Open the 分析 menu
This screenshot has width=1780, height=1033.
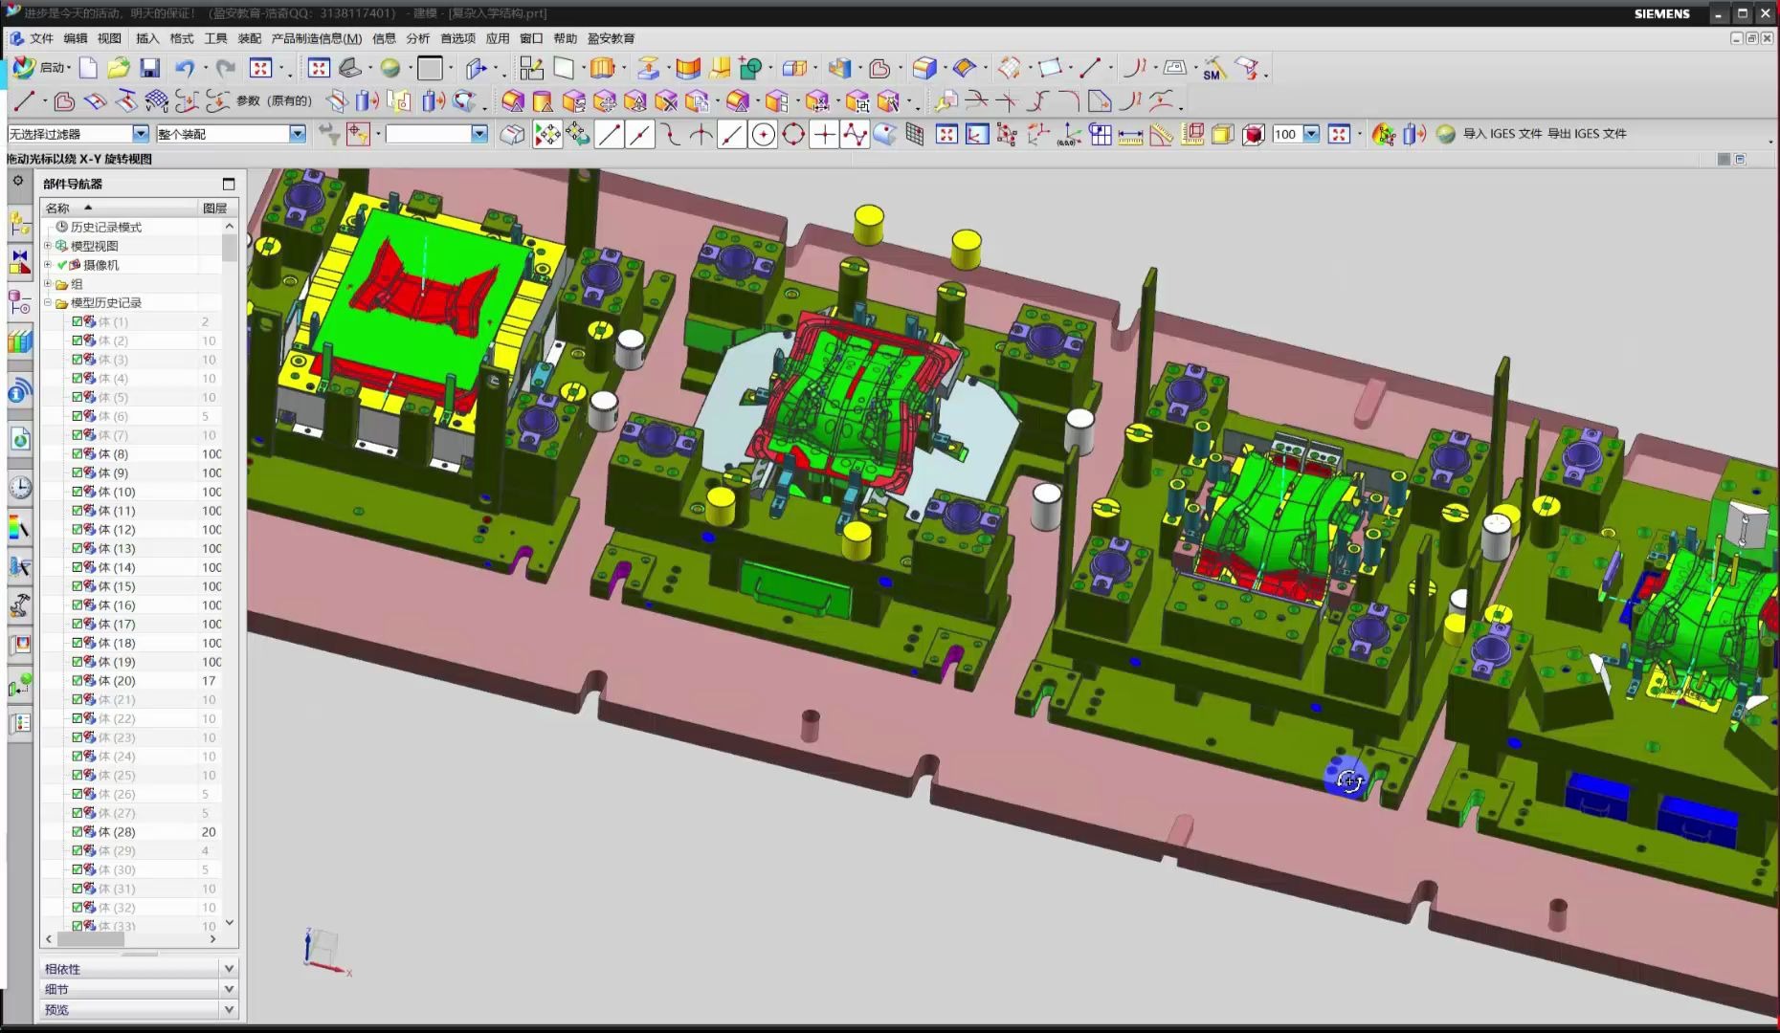418,38
